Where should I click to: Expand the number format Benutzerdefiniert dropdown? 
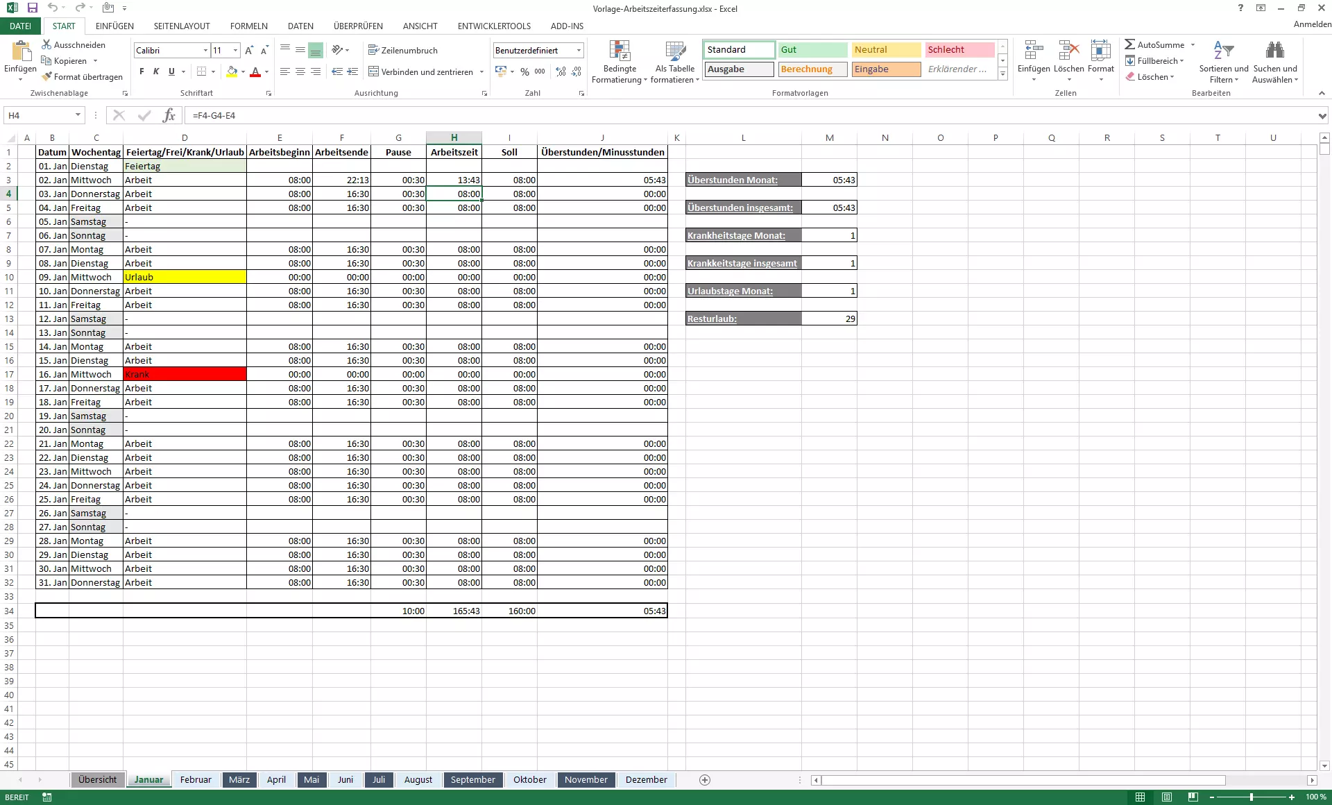[x=579, y=50]
